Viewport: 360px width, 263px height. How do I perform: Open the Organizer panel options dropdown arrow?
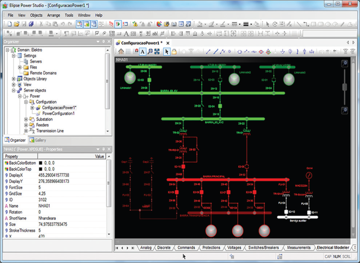tap(98, 41)
